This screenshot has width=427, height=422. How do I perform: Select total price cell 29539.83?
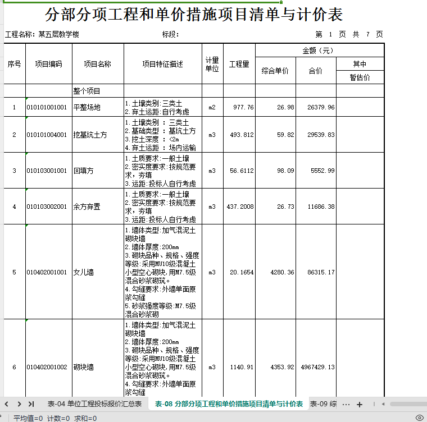click(x=316, y=135)
